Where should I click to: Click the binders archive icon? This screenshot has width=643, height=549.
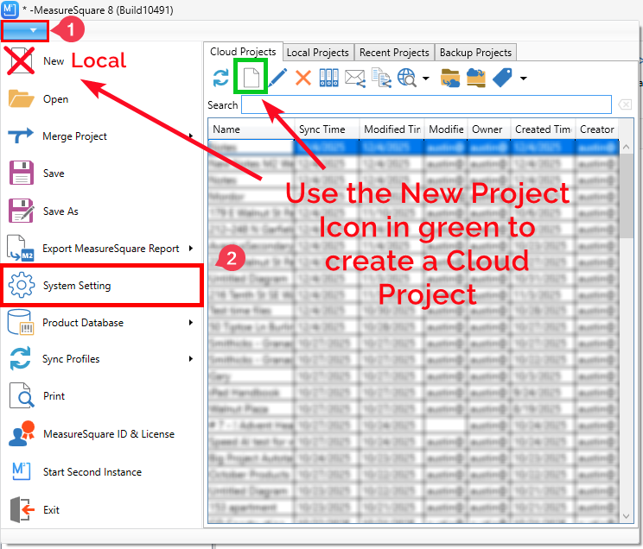329,78
